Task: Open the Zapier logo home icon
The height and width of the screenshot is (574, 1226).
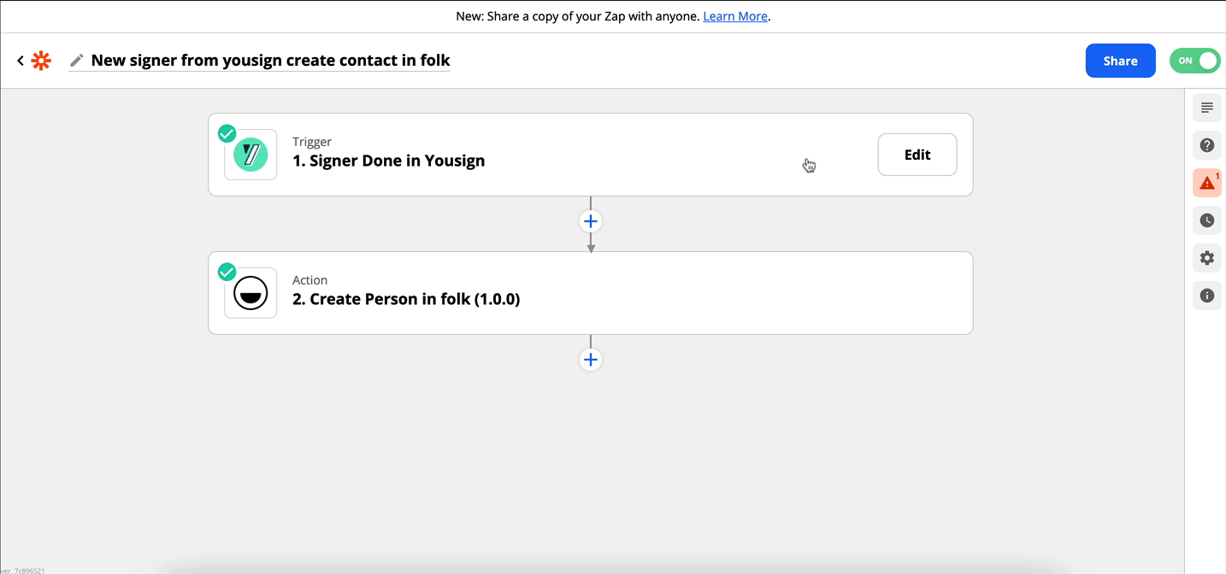Action: click(41, 61)
